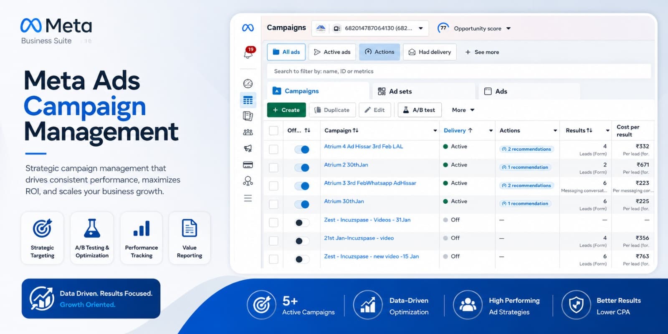
Task: Open Zest - Incuzspase - Videos - 31Jan campaign
Action: [x=367, y=220]
